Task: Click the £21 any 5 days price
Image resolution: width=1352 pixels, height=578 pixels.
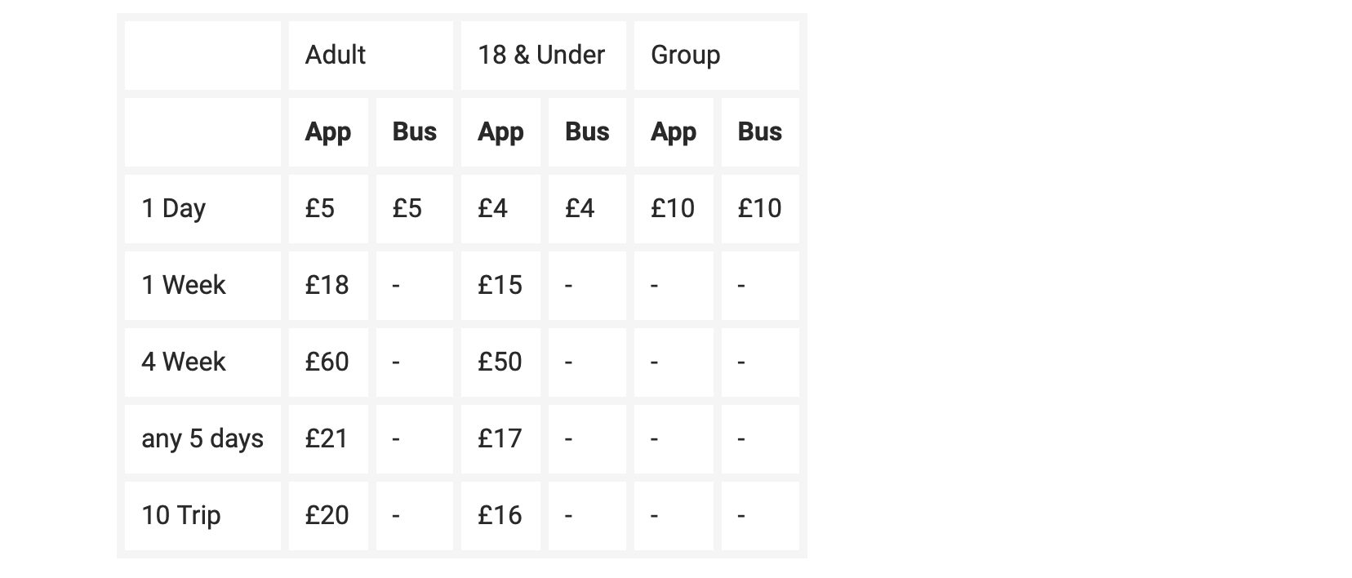Action: pyautogui.click(x=327, y=438)
